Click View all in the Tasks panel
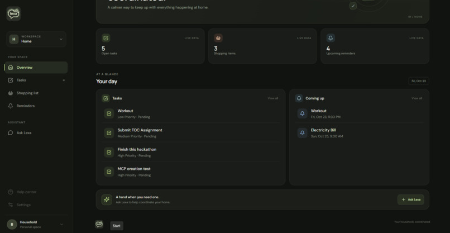 [x=272, y=98]
